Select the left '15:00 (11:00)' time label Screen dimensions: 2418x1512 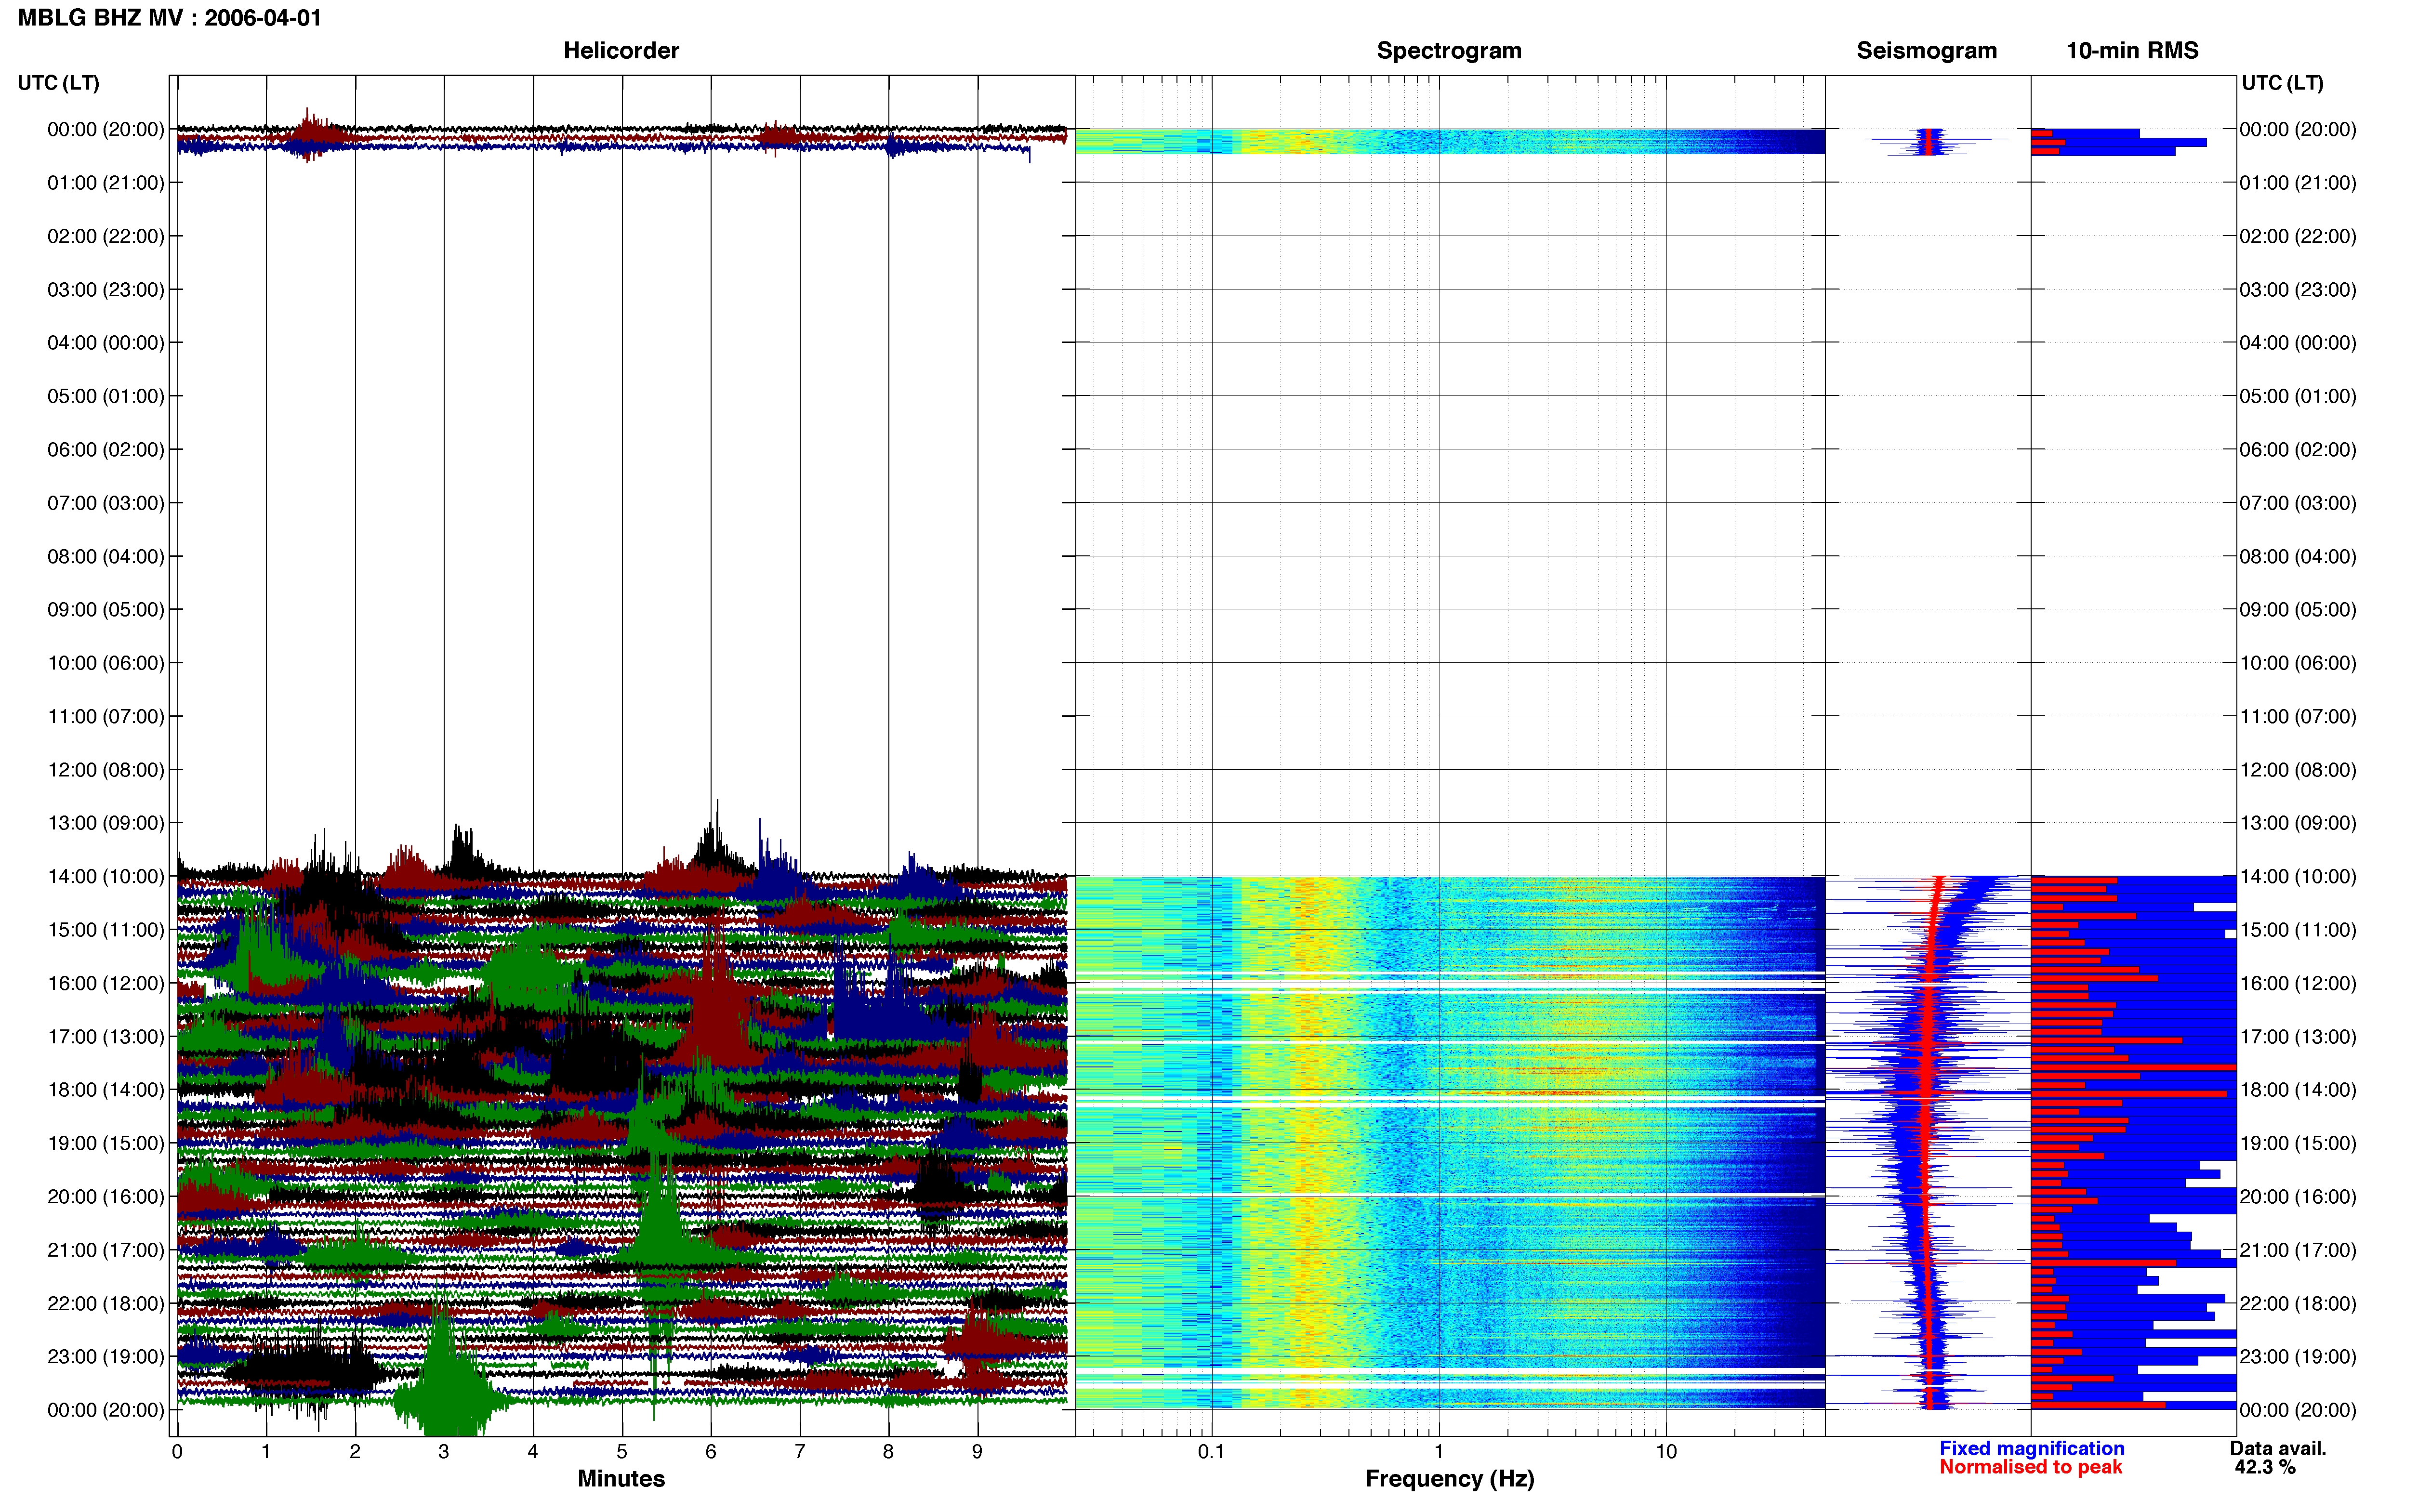106,930
